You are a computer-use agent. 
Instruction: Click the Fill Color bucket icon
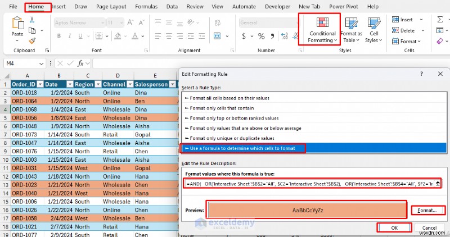[118, 36]
